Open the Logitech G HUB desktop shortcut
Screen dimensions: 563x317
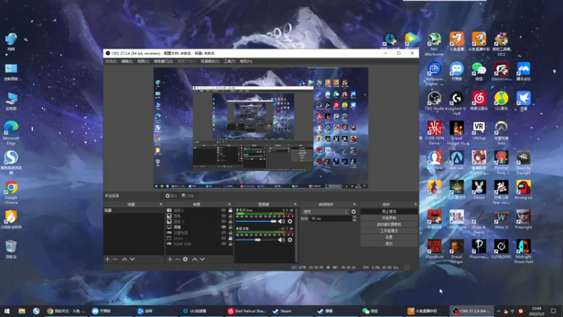(456, 103)
